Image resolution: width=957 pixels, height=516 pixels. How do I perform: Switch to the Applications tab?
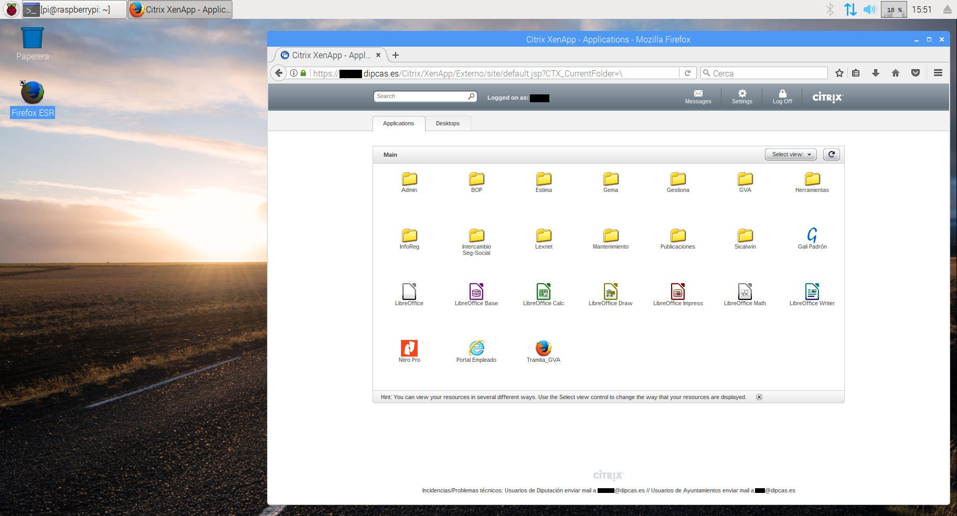pos(399,123)
